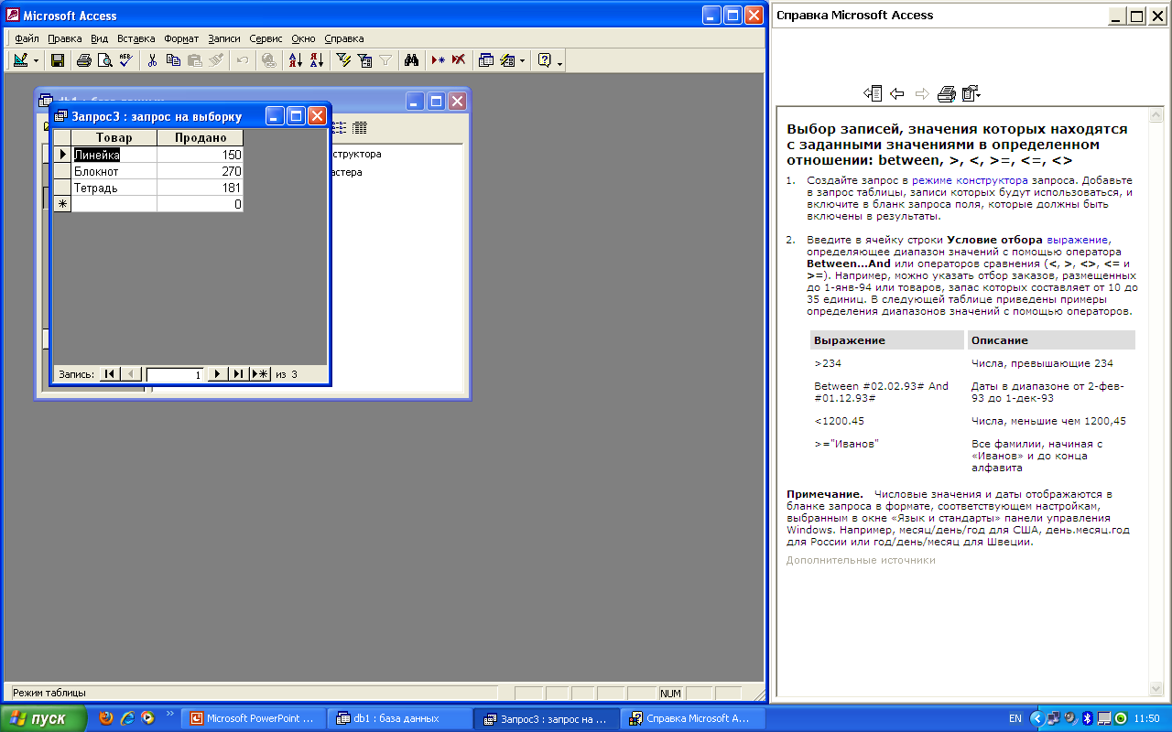Print the Help topic
This screenshot has width=1172, height=732.
coord(947,93)
